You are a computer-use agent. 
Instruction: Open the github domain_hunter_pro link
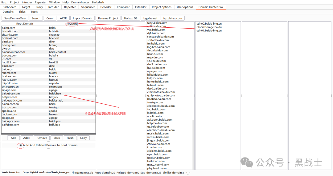(46, 173)
